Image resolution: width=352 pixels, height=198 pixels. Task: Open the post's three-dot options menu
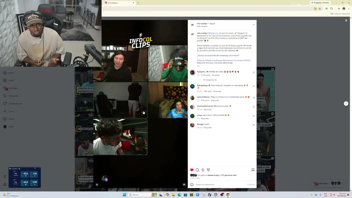tap(254, 25)
